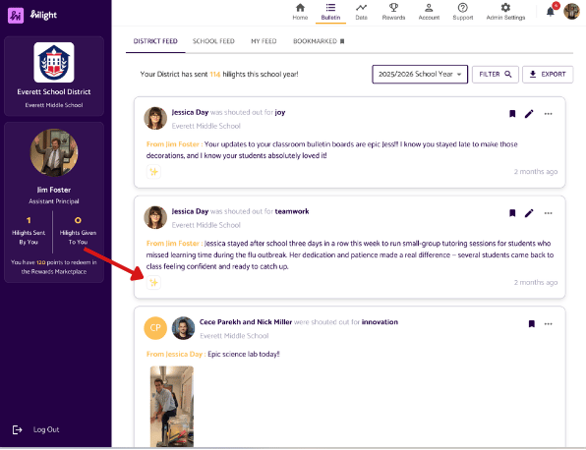The image size is (586, 450).
Task: Open more options on the innovation post
Action: pos(548,324)
